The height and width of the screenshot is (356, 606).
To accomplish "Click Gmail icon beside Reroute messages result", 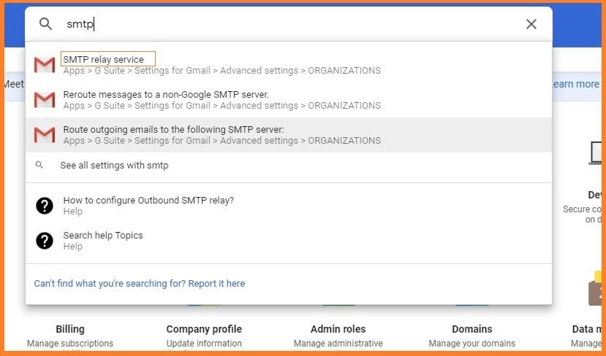I will pyautogui.click(x=45, y=100).
